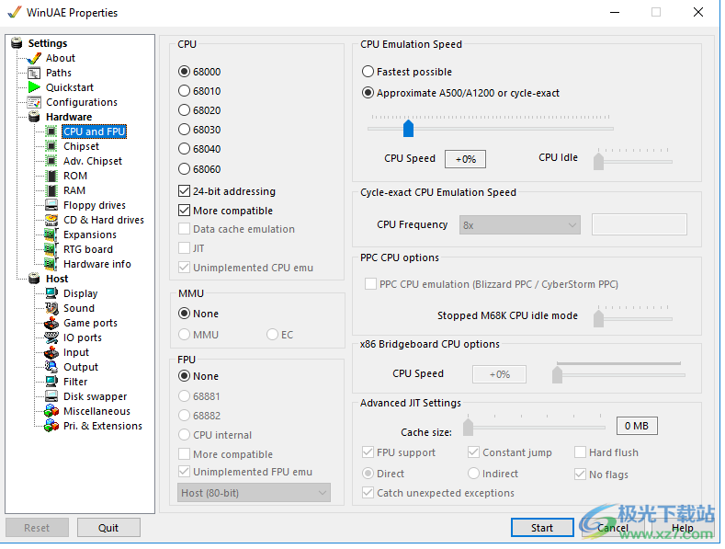Select FPU None radio button
Image resolution: width=725 pixels, height=549 pixels.
[184, 376]
